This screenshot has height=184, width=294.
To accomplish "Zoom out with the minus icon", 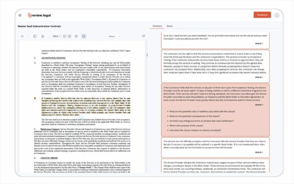I will pos(64,36).
